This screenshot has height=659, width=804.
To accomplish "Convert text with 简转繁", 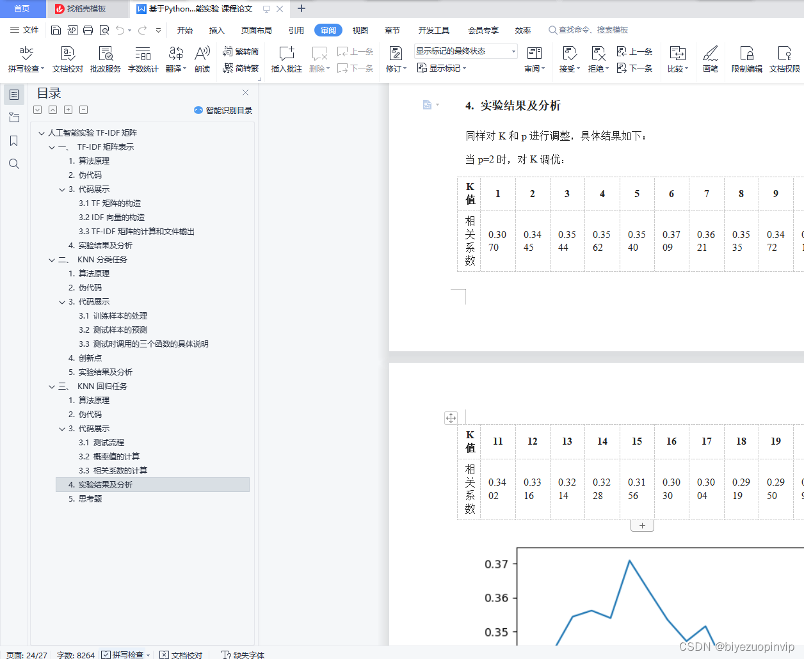I will coord(241,68).
